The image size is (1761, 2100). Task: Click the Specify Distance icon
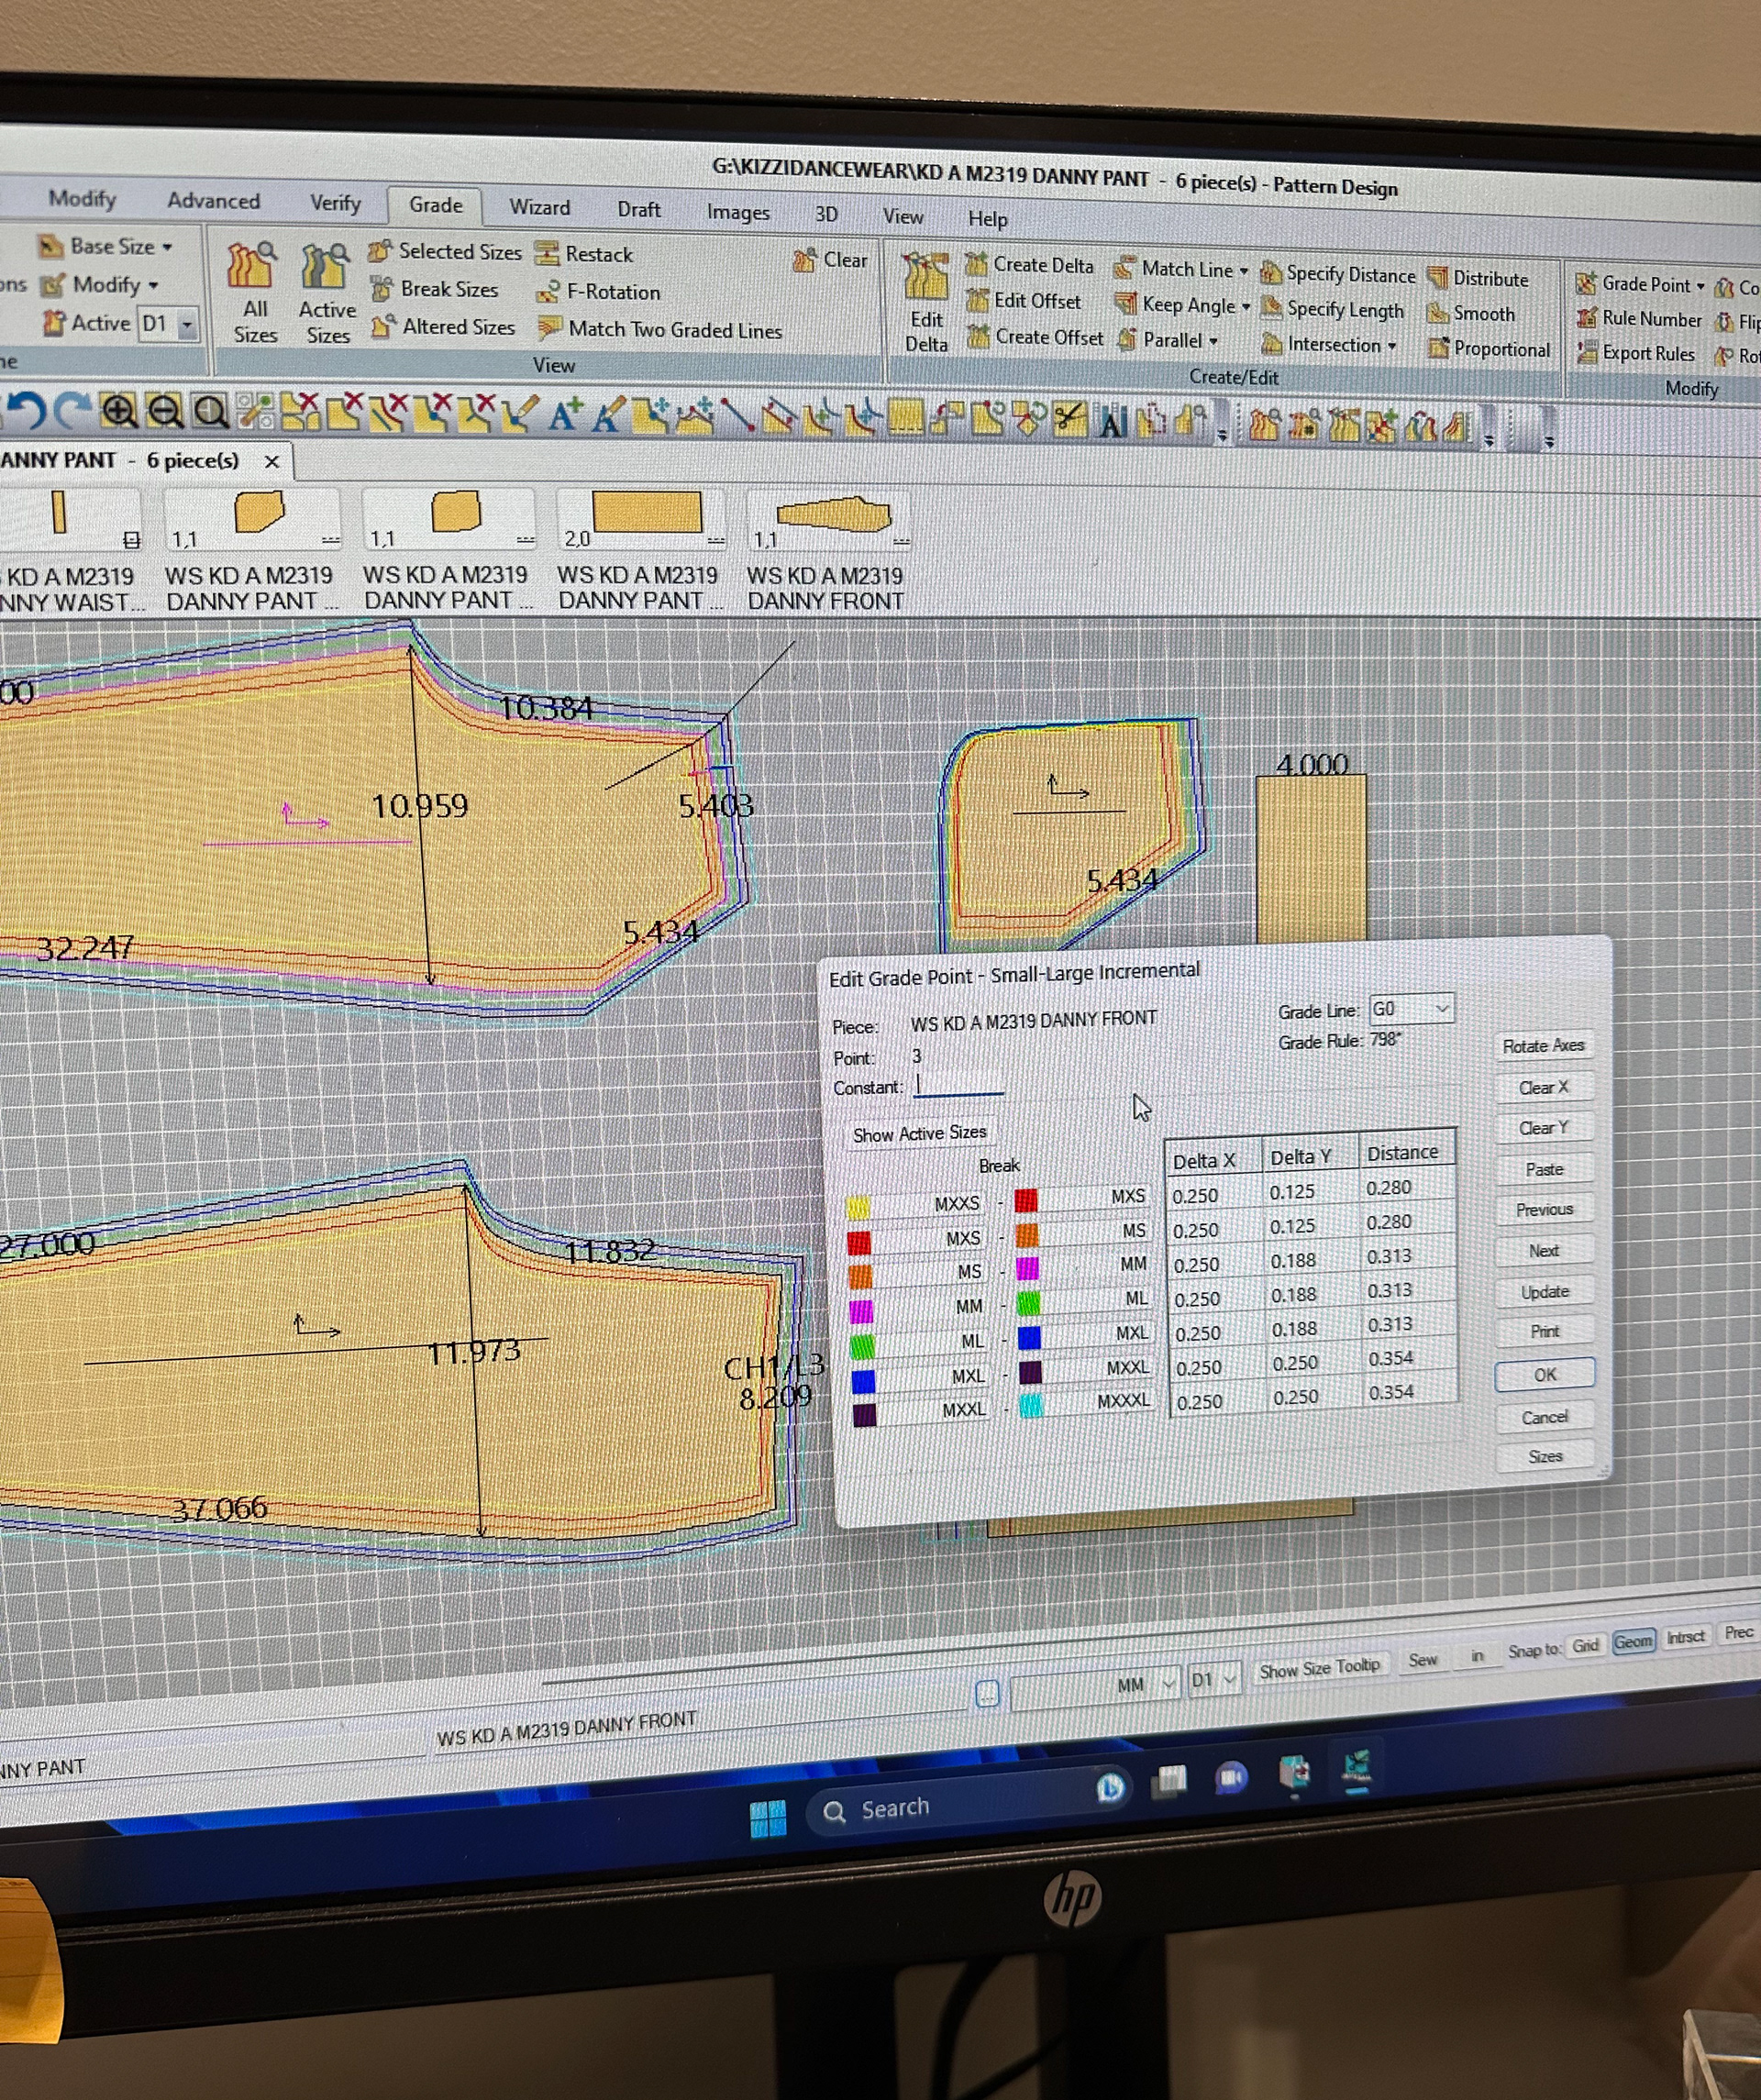point(1270,273)
